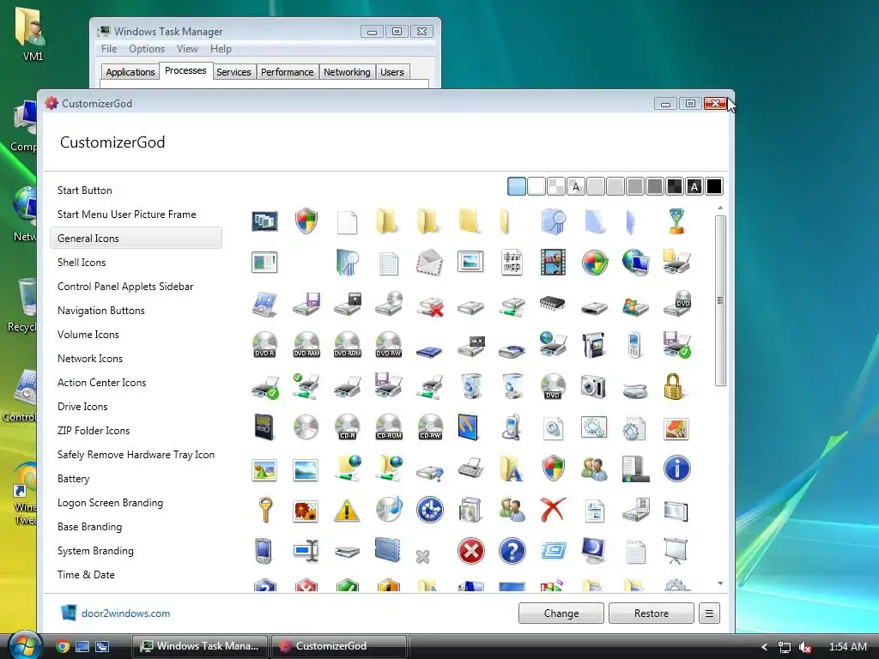Open Networking tab in Task Manager
Viewport: 879px width, 659px height.
tap(347, 72)
